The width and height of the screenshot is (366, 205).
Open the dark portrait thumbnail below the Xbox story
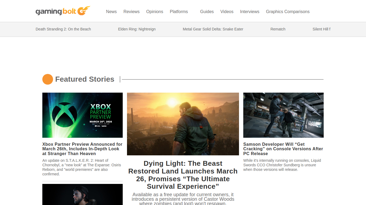[83, 194]
